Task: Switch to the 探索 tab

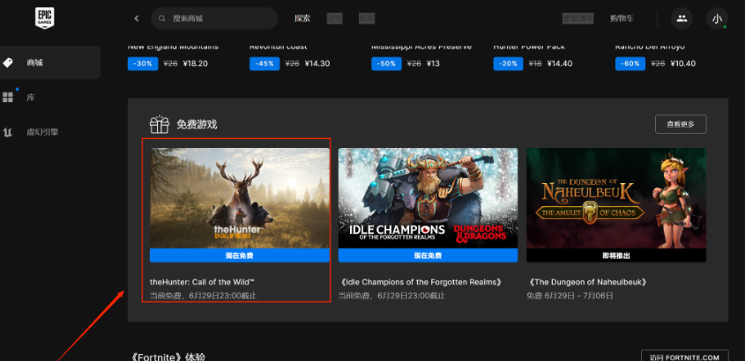Action: [302, 18]
